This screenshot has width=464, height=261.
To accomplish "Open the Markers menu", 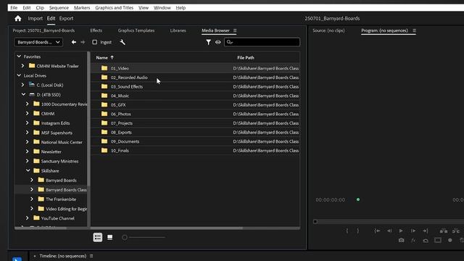I will point(82,8).
